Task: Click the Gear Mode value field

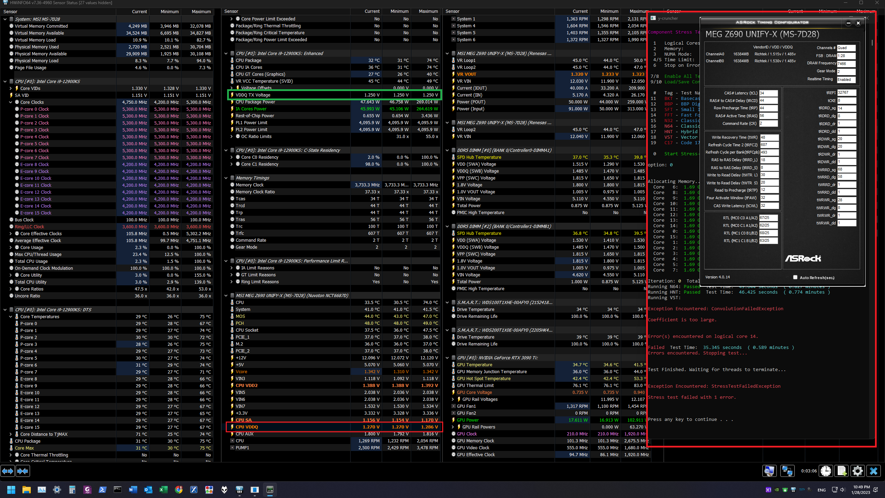Action: [846, 72]
